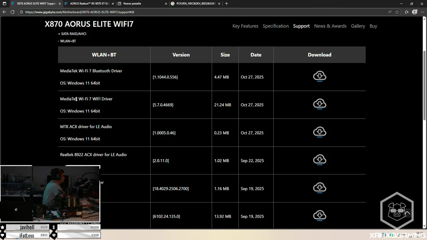The height and width of the screenshot is (240, 427).
Task: Open favorites list toolbar icon
Action: coord(406,12)
